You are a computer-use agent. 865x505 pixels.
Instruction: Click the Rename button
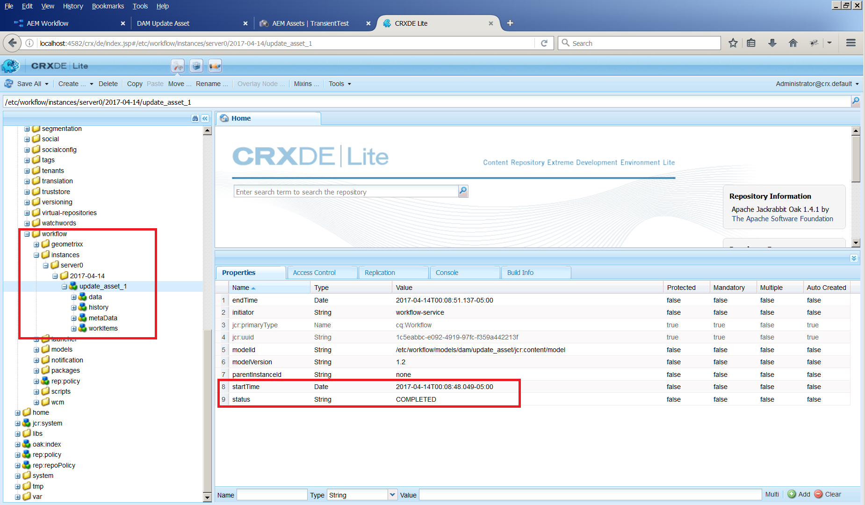coord(212,84)
